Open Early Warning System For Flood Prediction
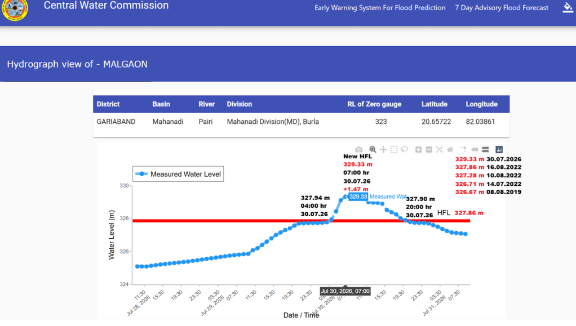Screen dimensions: 576x326 point(380,8)
